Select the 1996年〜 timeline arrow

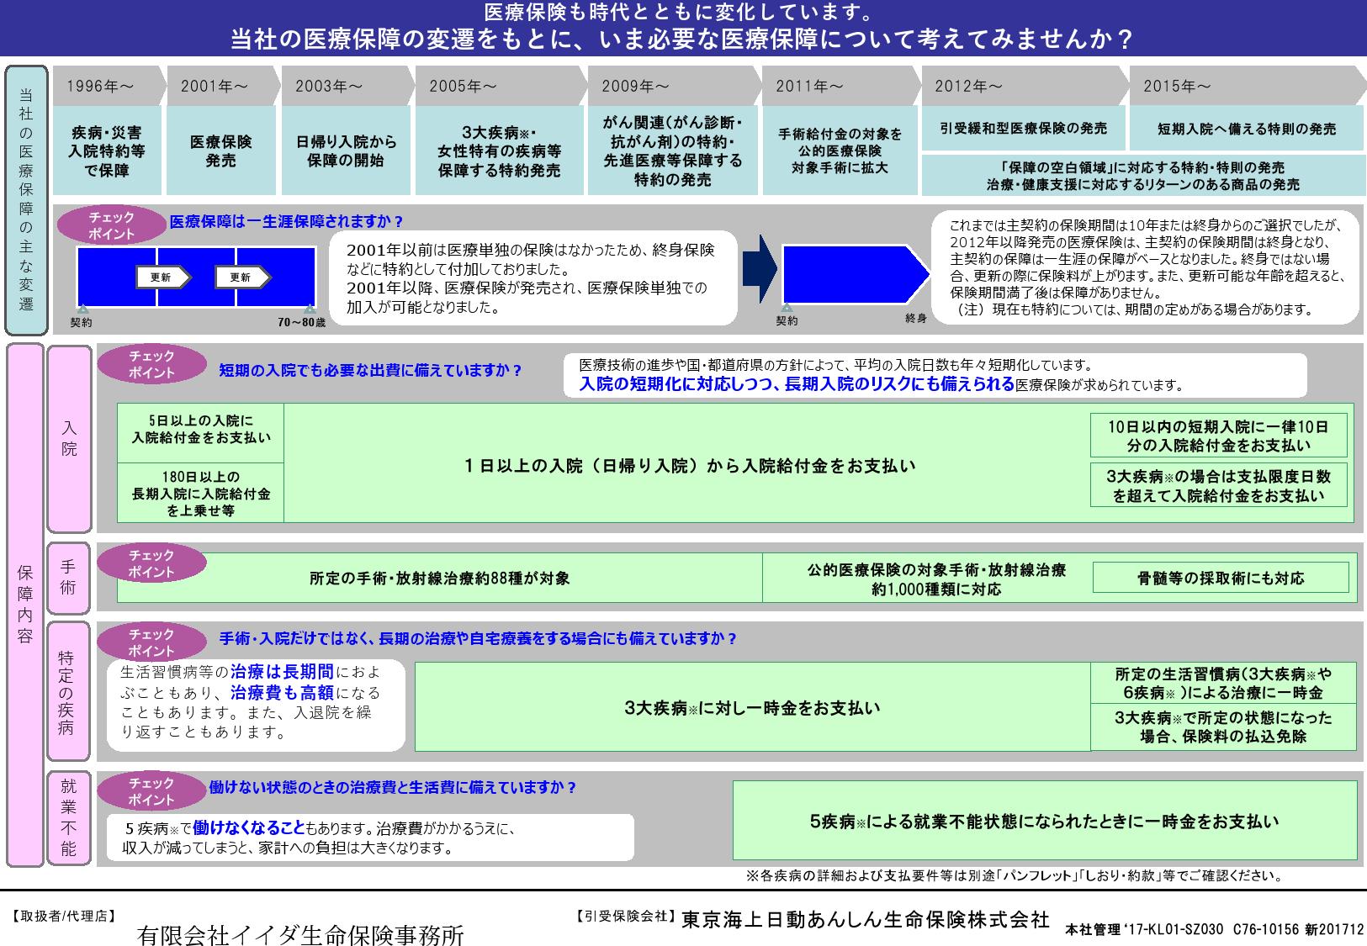110,86
